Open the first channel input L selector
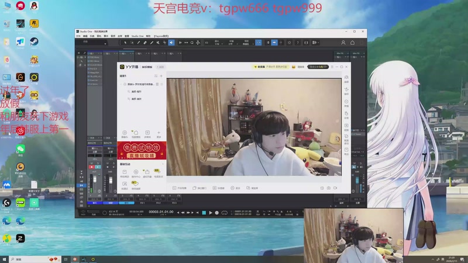 tap(95, 148)
